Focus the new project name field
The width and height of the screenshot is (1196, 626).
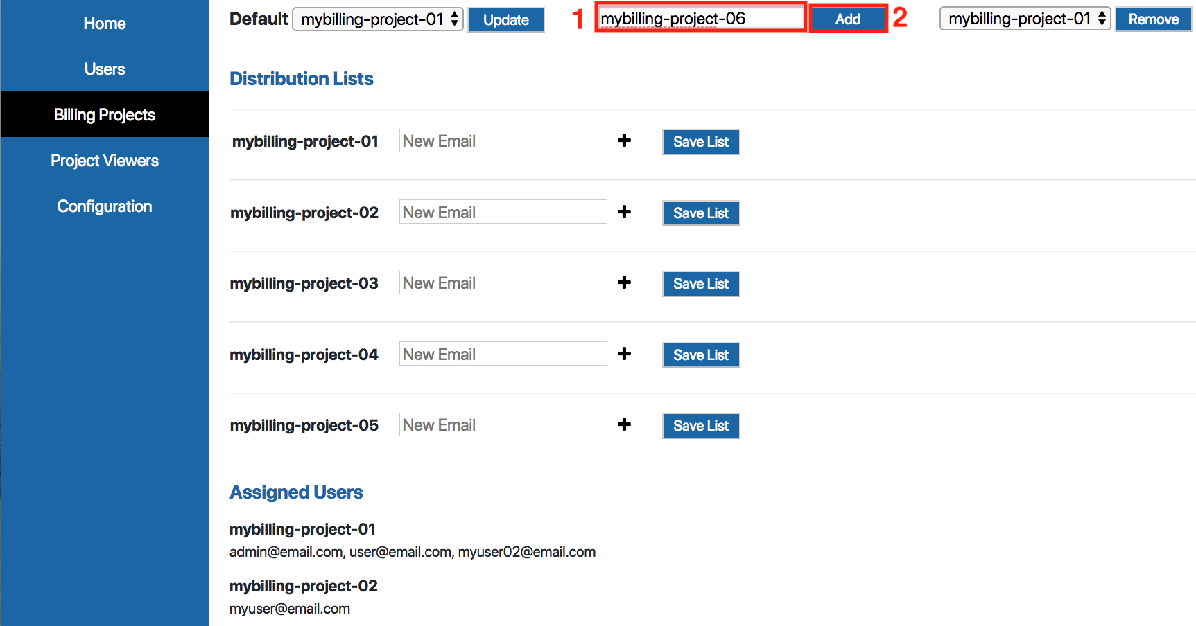click(700, 19)
